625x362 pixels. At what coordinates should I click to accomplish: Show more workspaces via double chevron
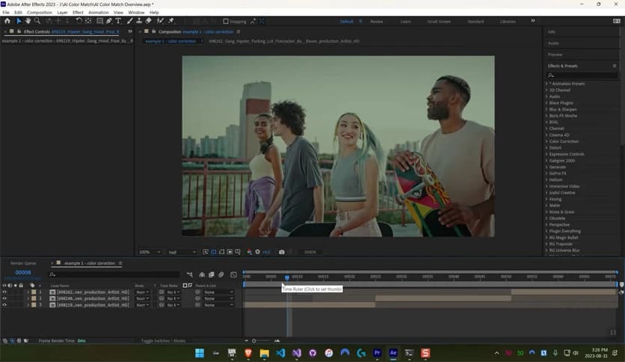pos(533,21)
